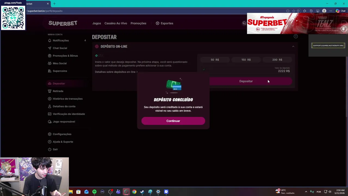Screen dimensions: 348x196
Task: Open Detalhes sobre depósitos on-line link
Action: tap(116, 72)
